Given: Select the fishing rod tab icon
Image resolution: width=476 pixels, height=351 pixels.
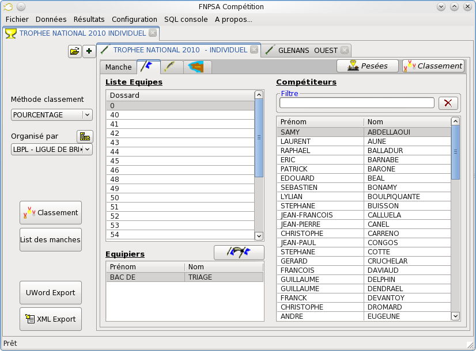Looking at the screenshot, I should pos(171,67).
